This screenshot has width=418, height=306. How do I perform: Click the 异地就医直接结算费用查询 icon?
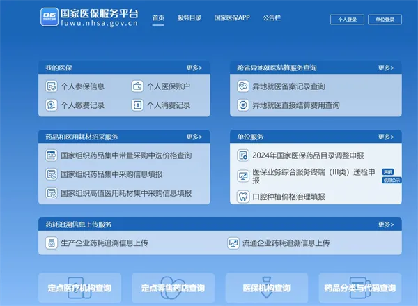[x=243, y=105]
